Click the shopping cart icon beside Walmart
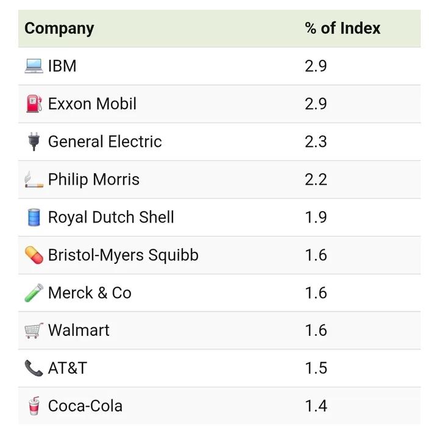The height and width of the screenshot is (431, 439). click(34, 330)
